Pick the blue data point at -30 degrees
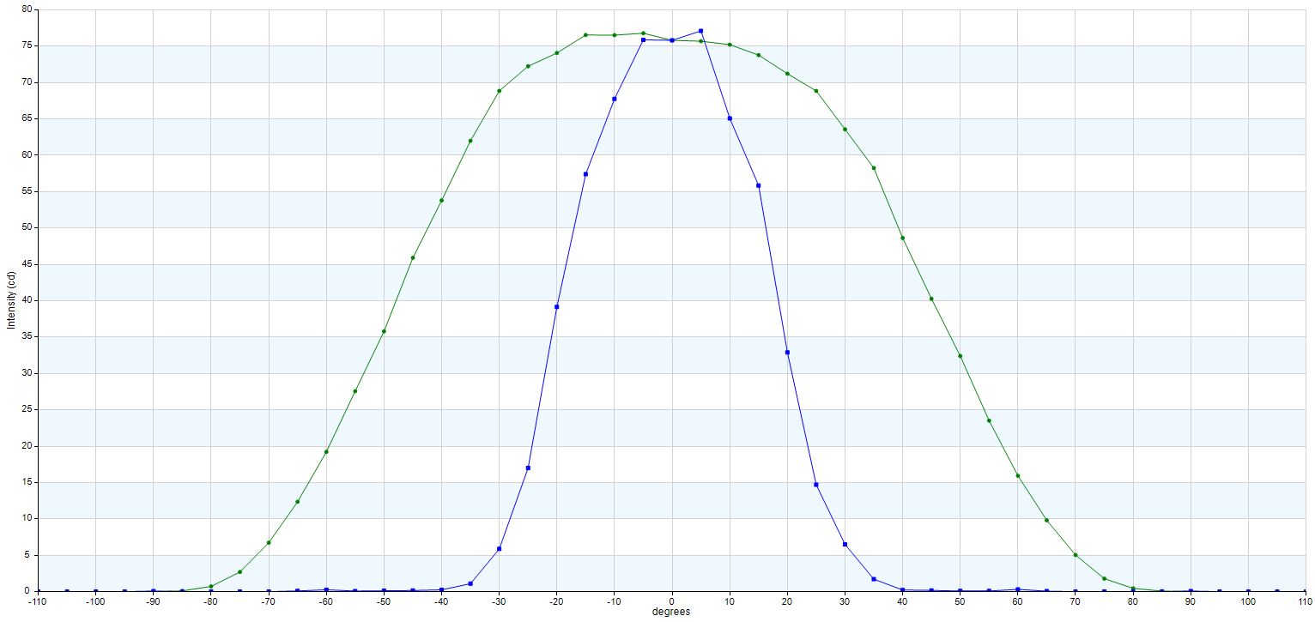The image size is (1315, 622). pyautogui.click(x=499, y=549)
